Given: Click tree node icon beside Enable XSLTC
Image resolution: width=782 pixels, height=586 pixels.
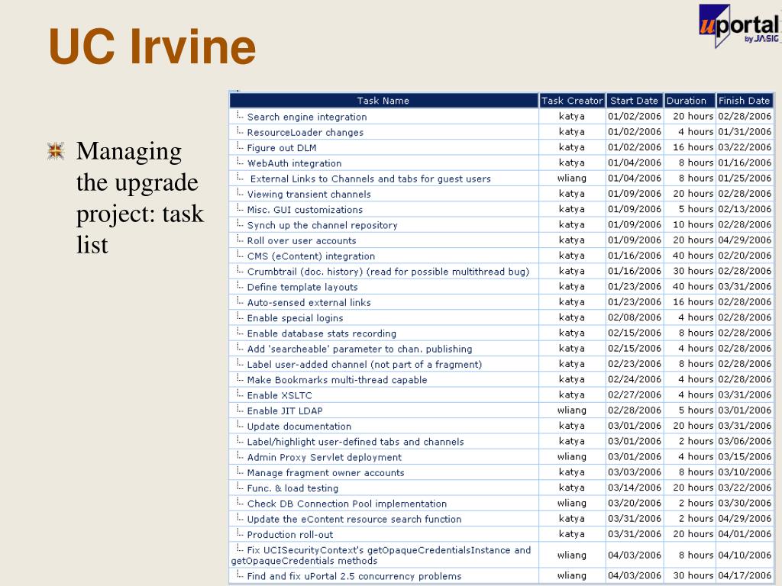Looking at the screenshot, I should tap(240, 394).
